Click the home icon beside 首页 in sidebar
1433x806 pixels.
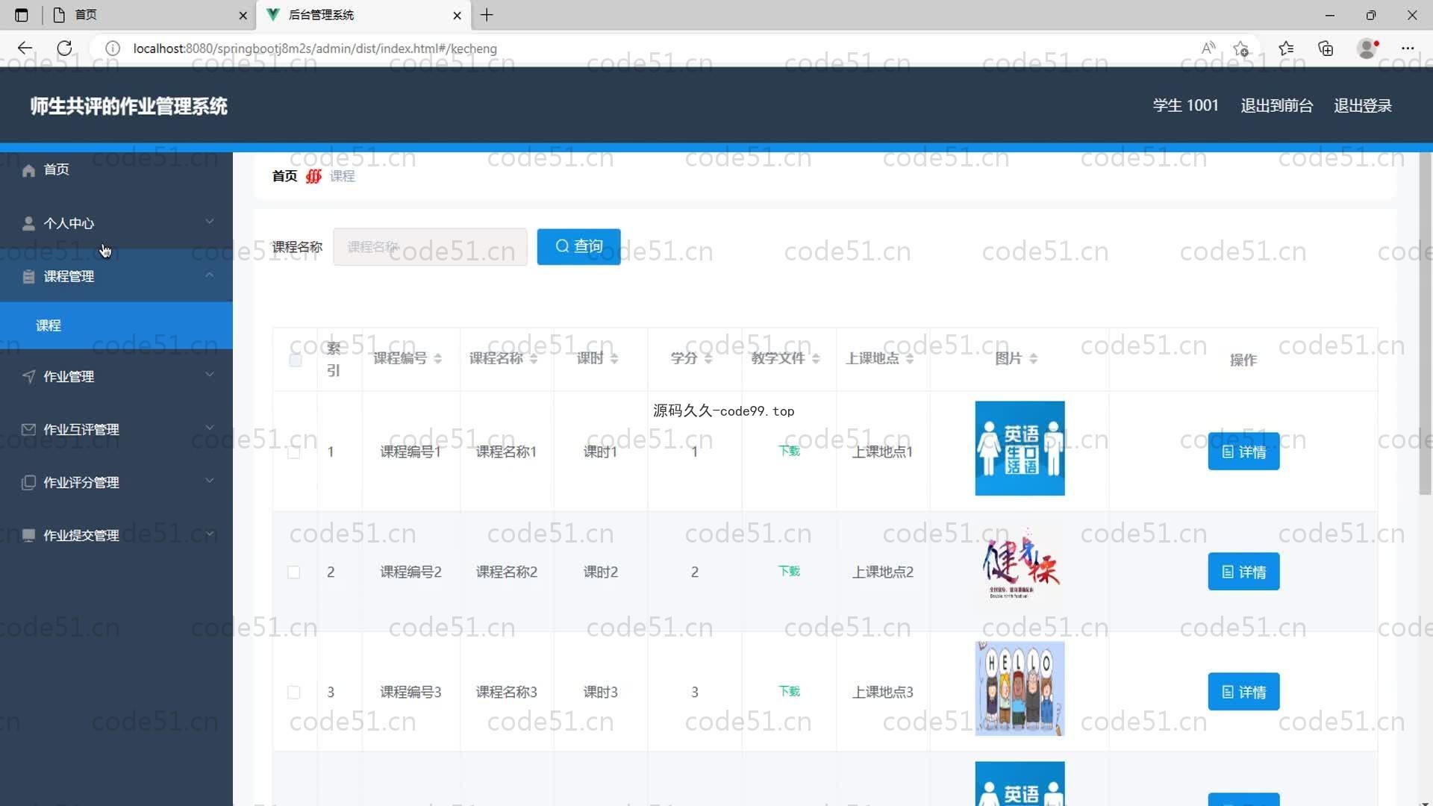28,171
